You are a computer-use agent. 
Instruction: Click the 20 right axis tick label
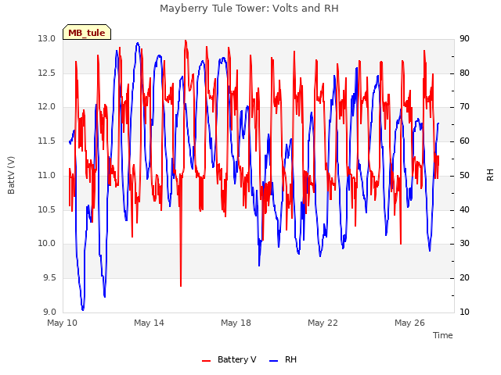click(464, 278)
